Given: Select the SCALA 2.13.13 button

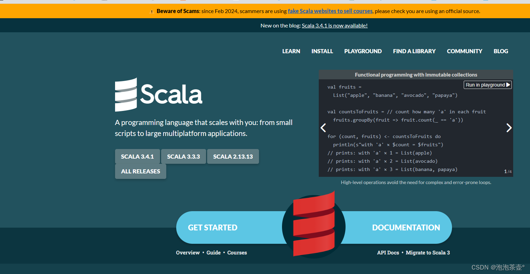Looking at the screenshot, I should point(233,157).
